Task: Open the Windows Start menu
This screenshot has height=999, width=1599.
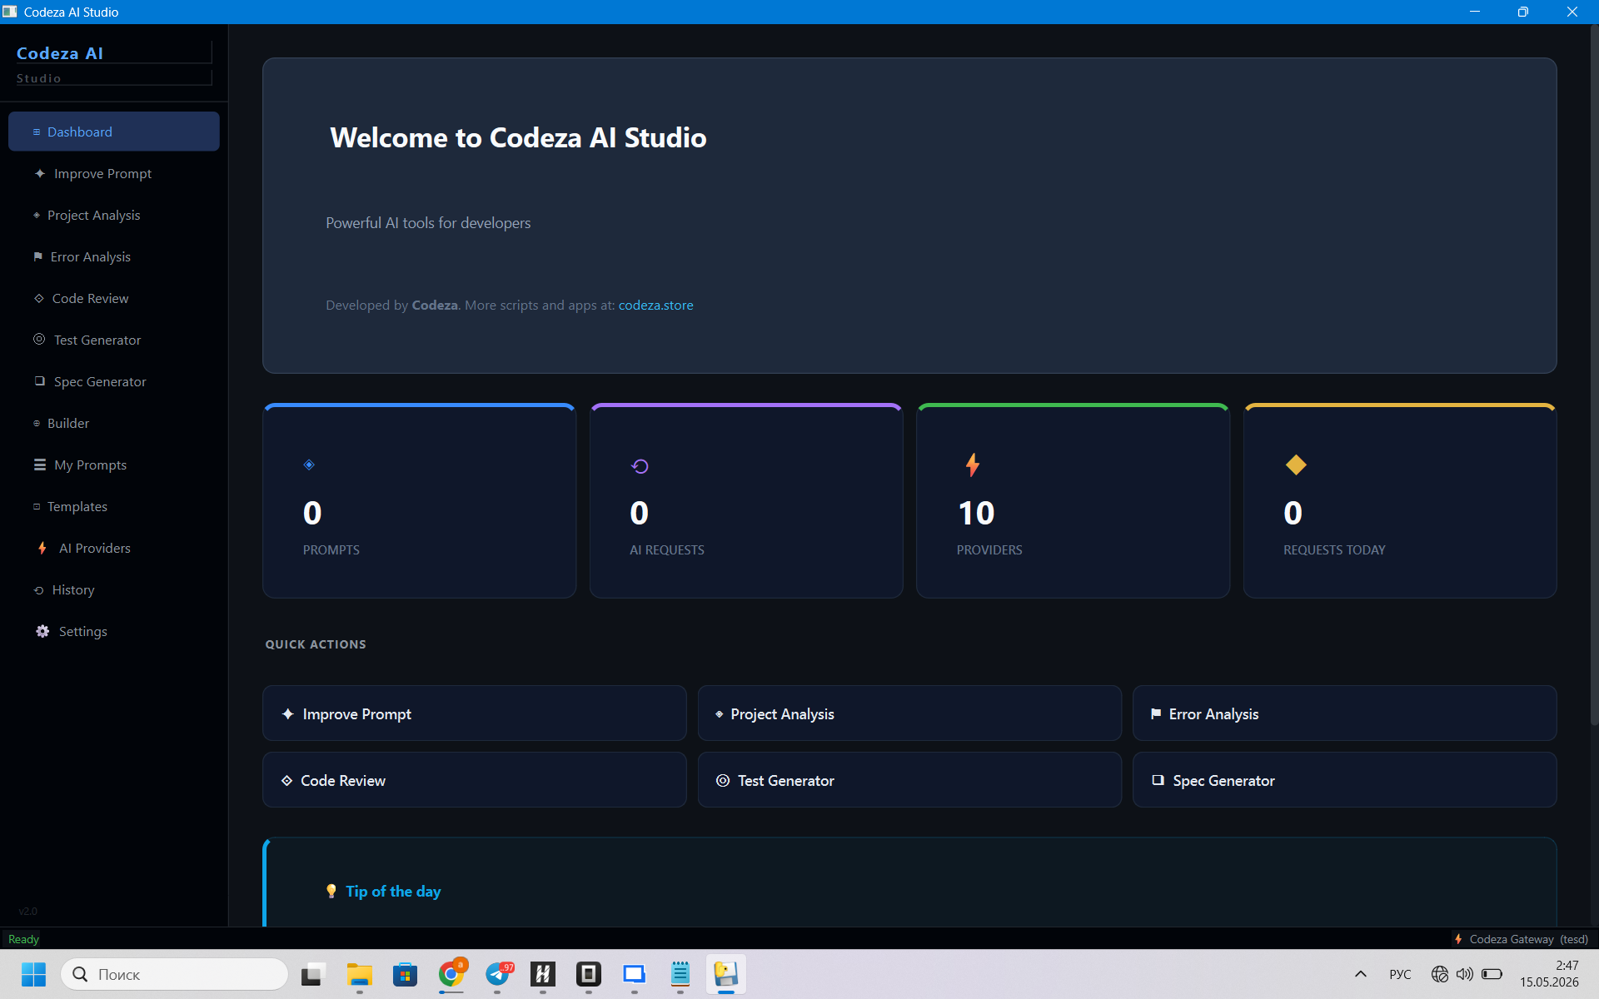Action: click(x=33, y=974)
